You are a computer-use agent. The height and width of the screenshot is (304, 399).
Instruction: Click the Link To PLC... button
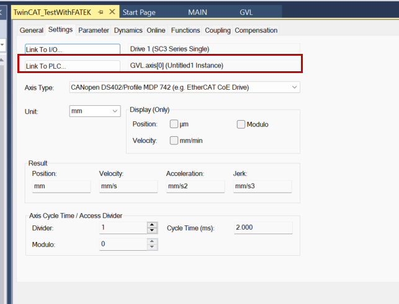pyautogui.click(x=72, y=66)
